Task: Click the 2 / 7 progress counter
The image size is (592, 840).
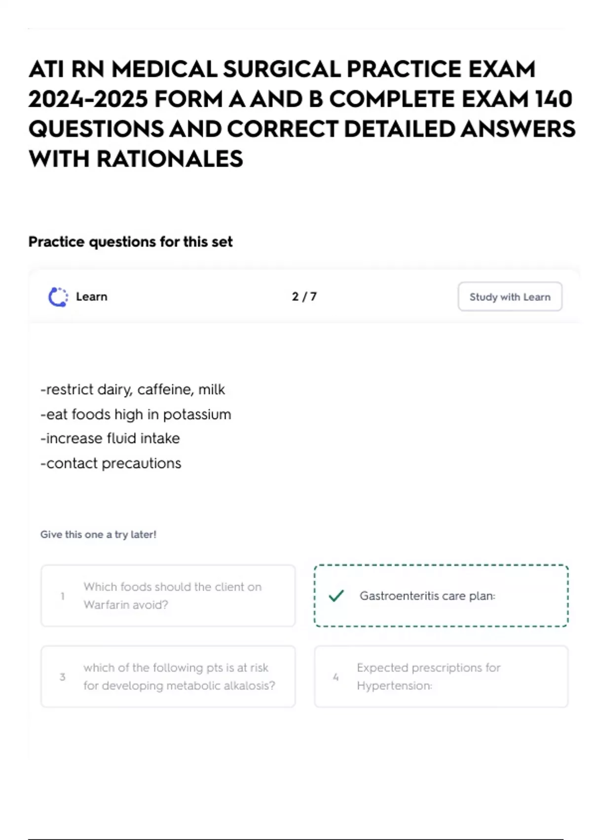Action: pyautogui.click(x=304, y=297)
